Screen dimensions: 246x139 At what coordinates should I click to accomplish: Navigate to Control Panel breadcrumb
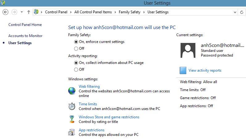coord(56,12)
